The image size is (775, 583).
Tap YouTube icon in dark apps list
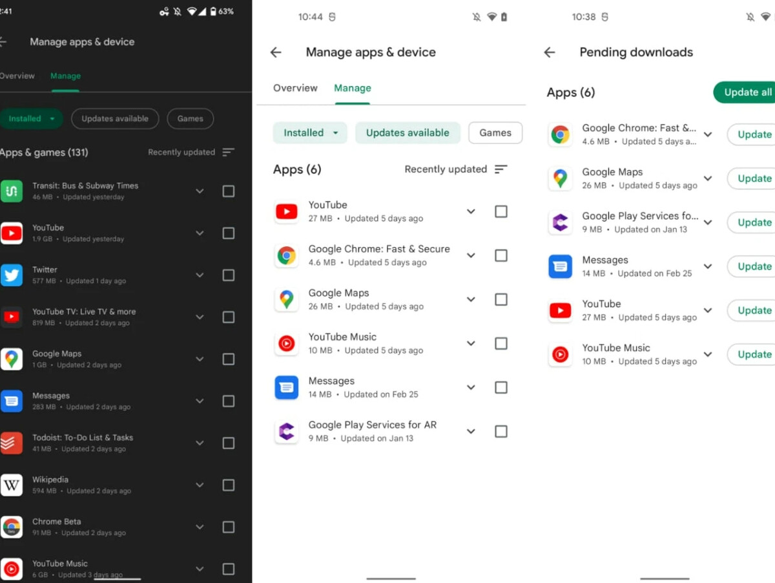point(11,233)
